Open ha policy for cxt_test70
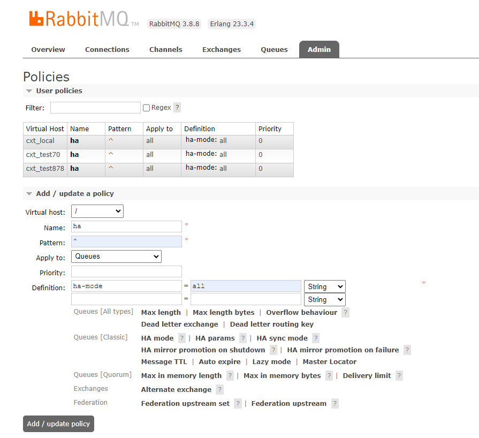The width and height of the screenshot is (479, 438). 74,154
